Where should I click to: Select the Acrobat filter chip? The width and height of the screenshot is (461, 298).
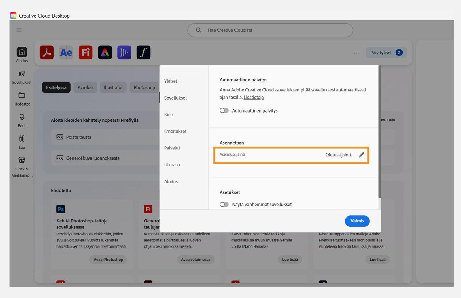85,87
